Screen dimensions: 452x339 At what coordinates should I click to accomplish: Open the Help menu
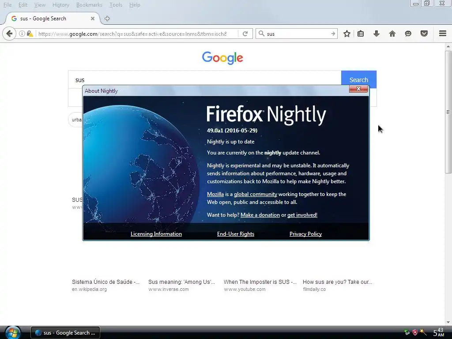135,5
